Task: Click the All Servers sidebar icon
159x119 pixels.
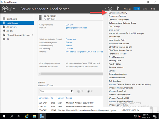Action: click(x=4, y=27)
